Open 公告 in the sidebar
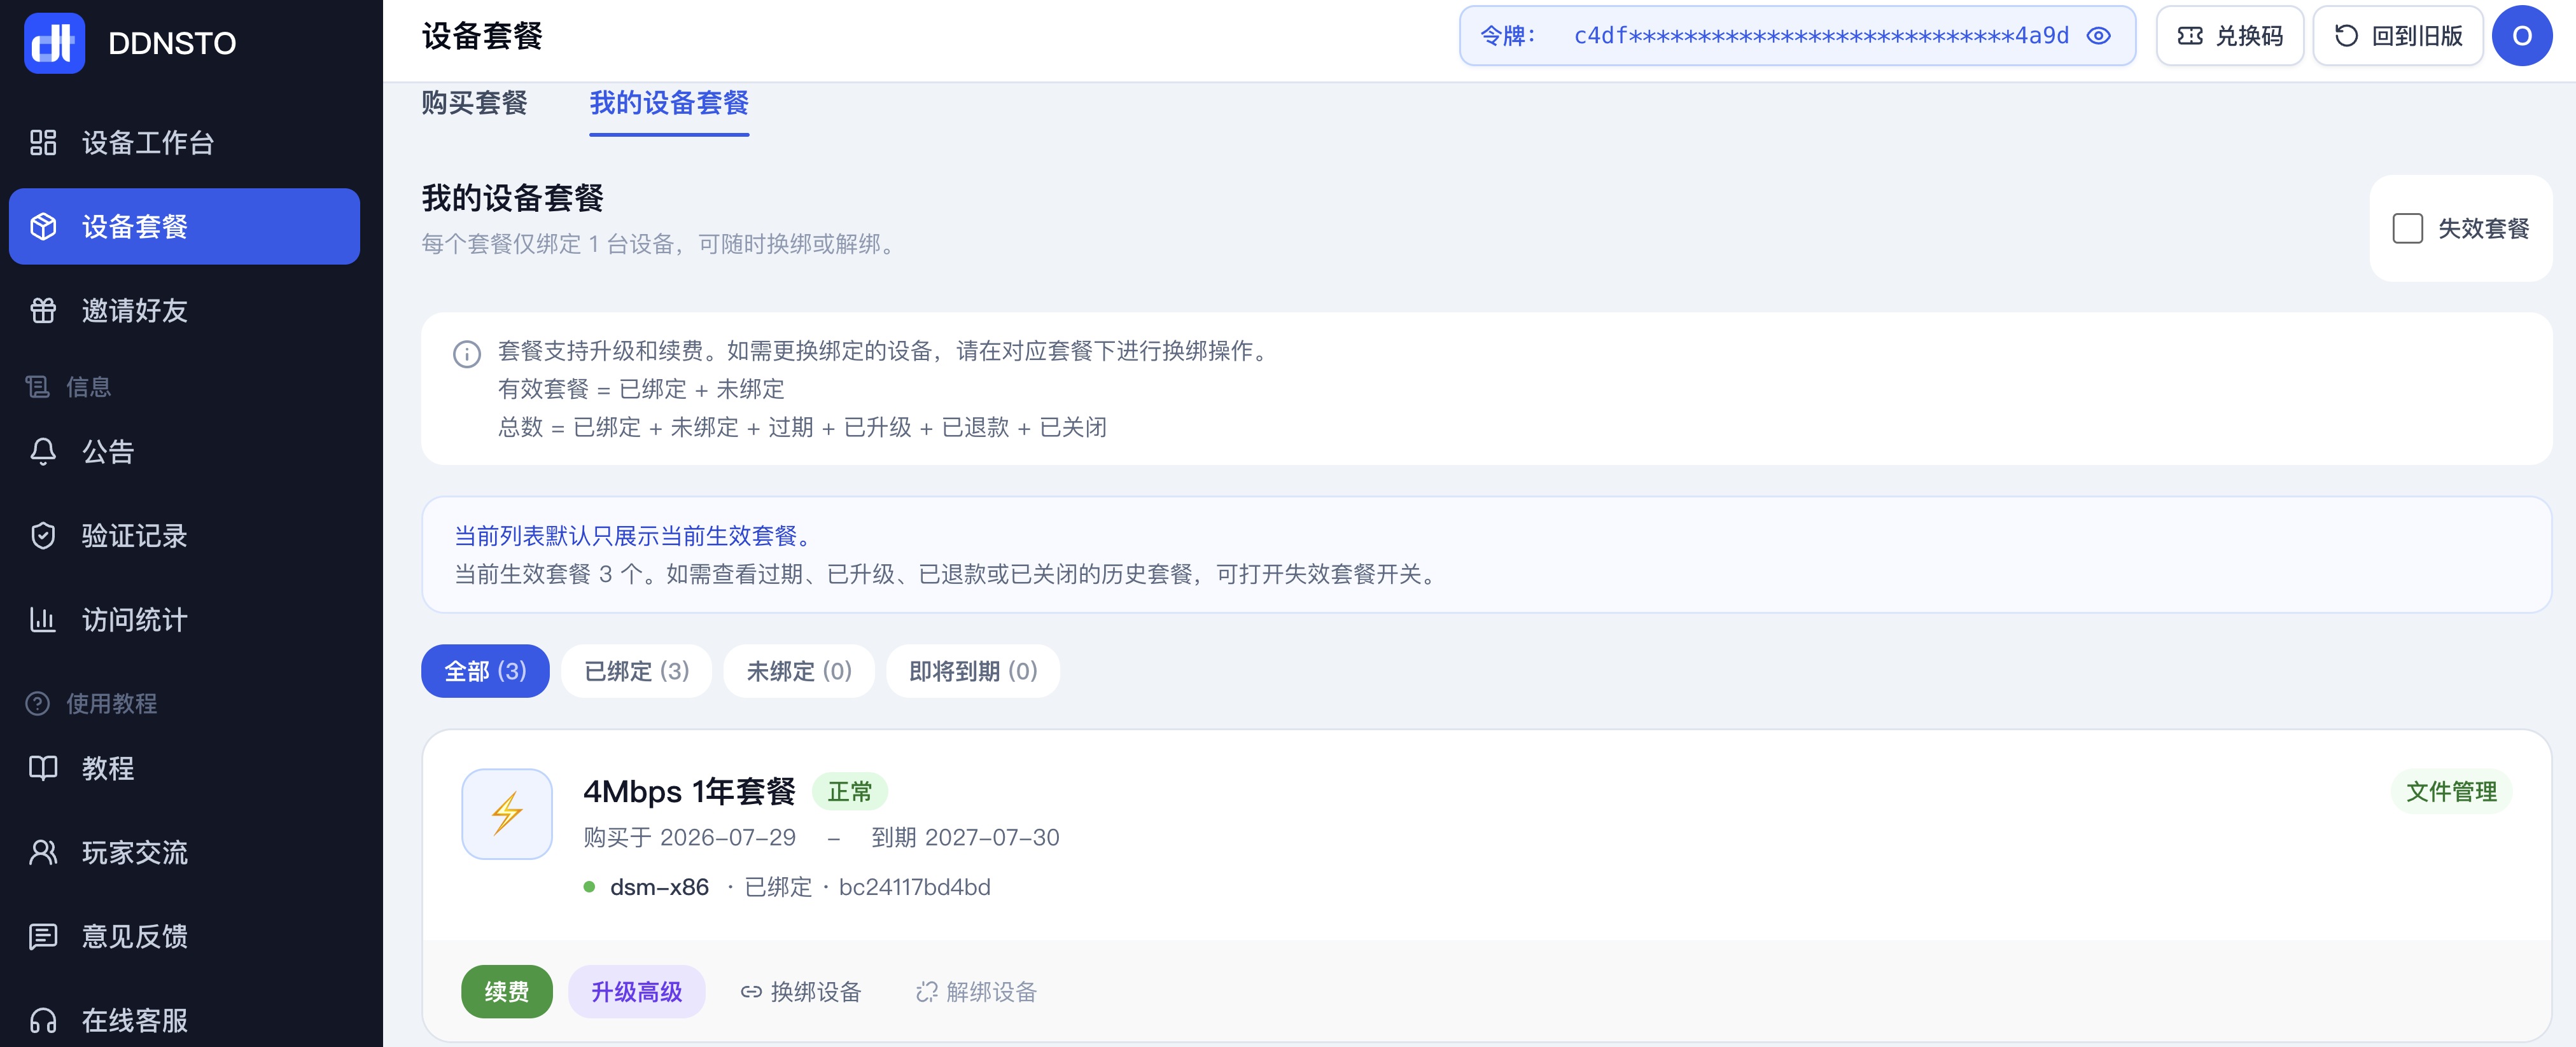The width and height of the screenshot is (2576, 1047). click(x=184, y=452)
